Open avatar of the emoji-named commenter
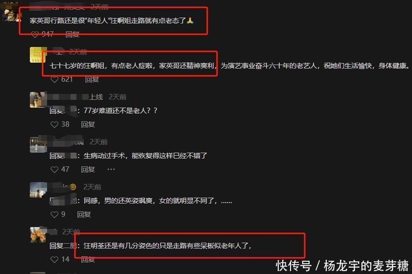 click(38, 190)
